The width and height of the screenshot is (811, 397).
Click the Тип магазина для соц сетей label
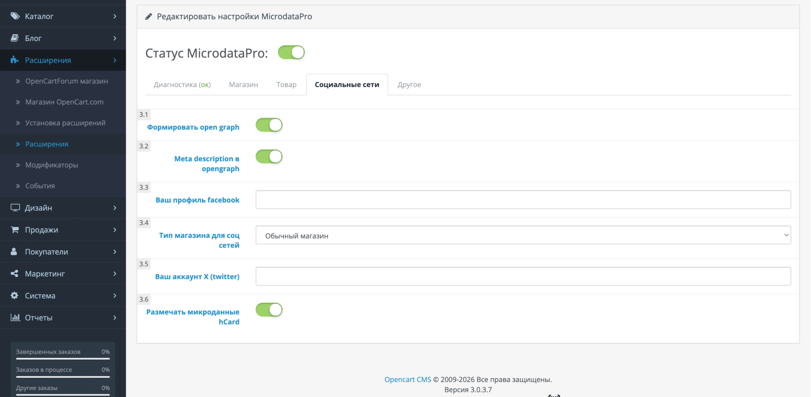199,241
